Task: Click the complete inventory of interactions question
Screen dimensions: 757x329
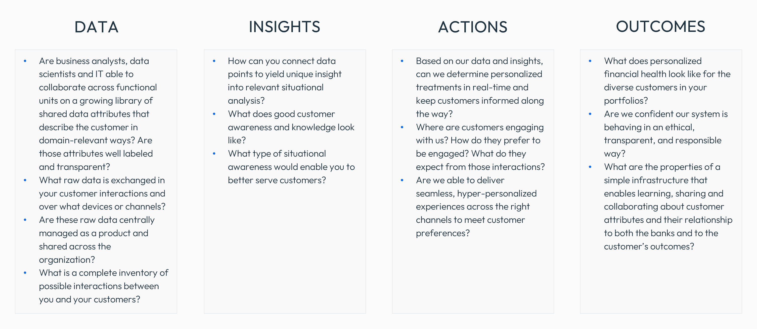Action: [103, 286]
